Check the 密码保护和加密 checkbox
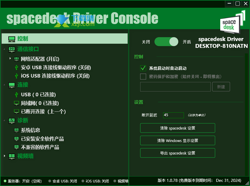Image resolution: width=250 pixels, height=186 pixels. [x=143, y=77]
